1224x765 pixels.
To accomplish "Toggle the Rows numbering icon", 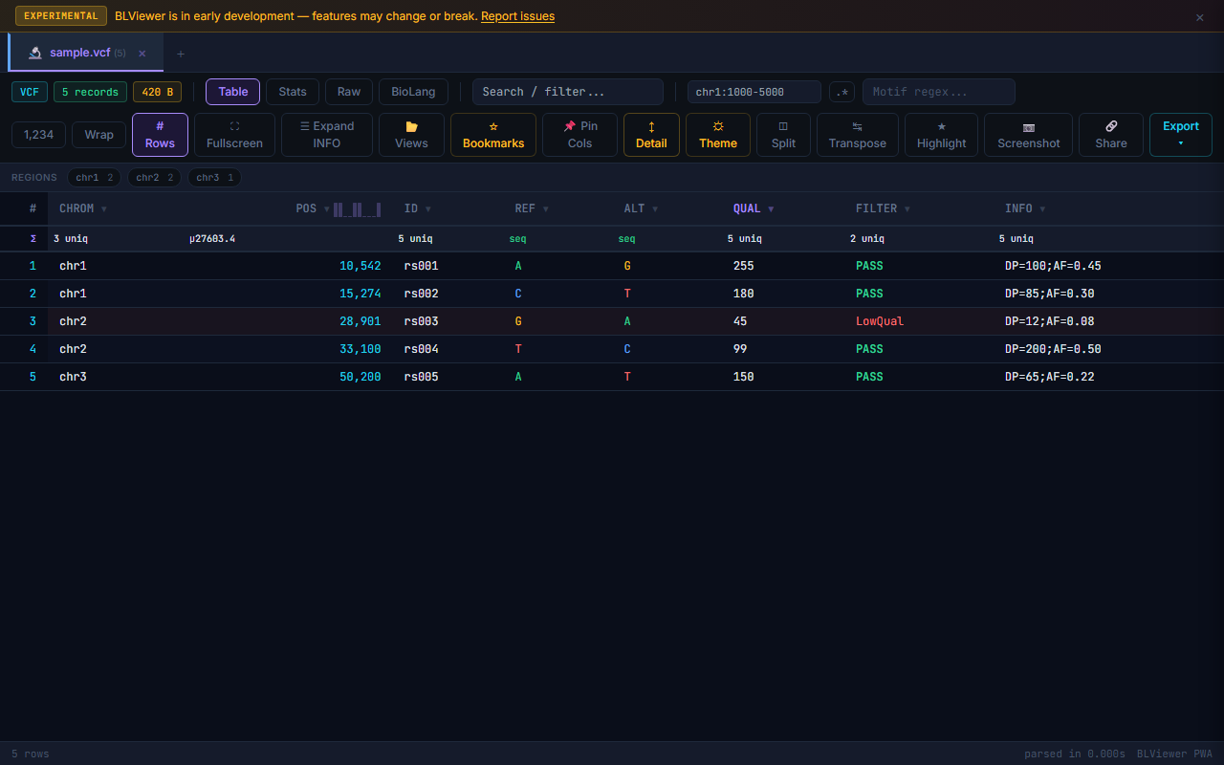I will click(160, 134).
